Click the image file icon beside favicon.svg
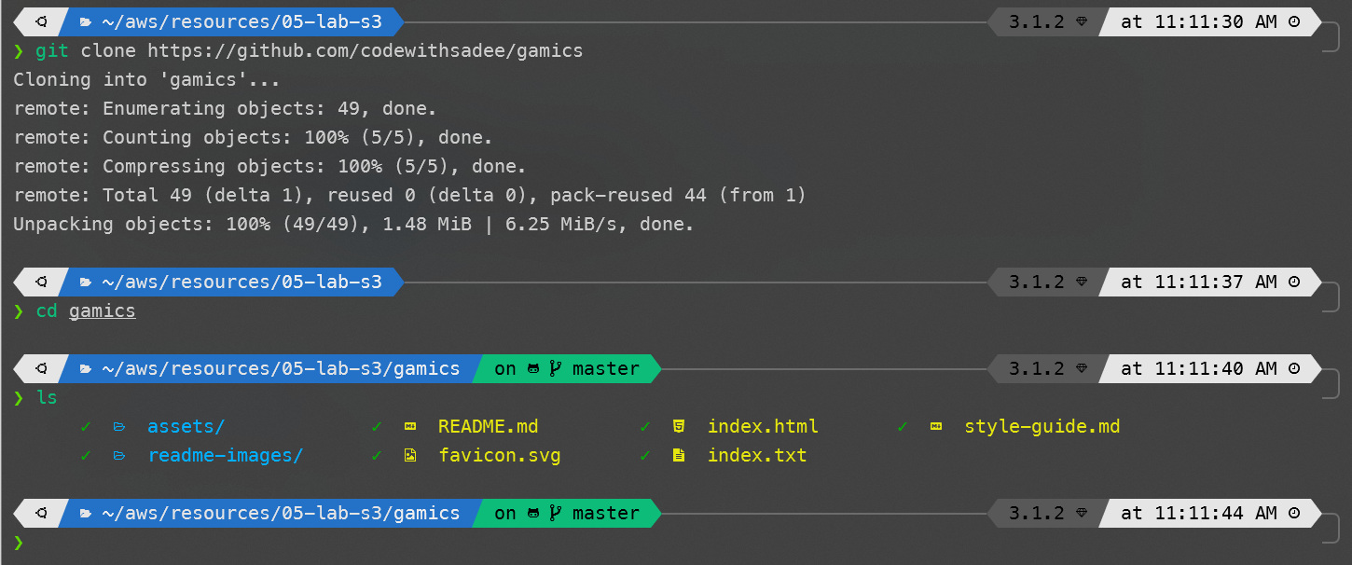The image size is (1352, 565). (409, 456)
